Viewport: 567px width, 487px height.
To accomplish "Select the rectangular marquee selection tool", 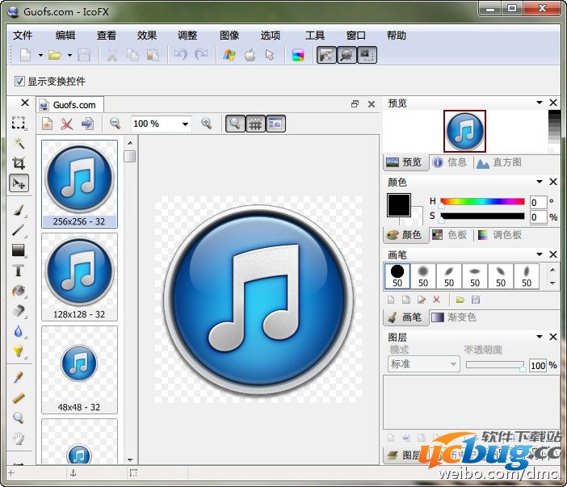I will click(19, 123).
